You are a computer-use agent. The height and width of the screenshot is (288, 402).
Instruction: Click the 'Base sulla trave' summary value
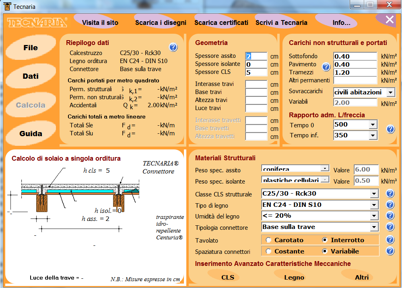140,69
